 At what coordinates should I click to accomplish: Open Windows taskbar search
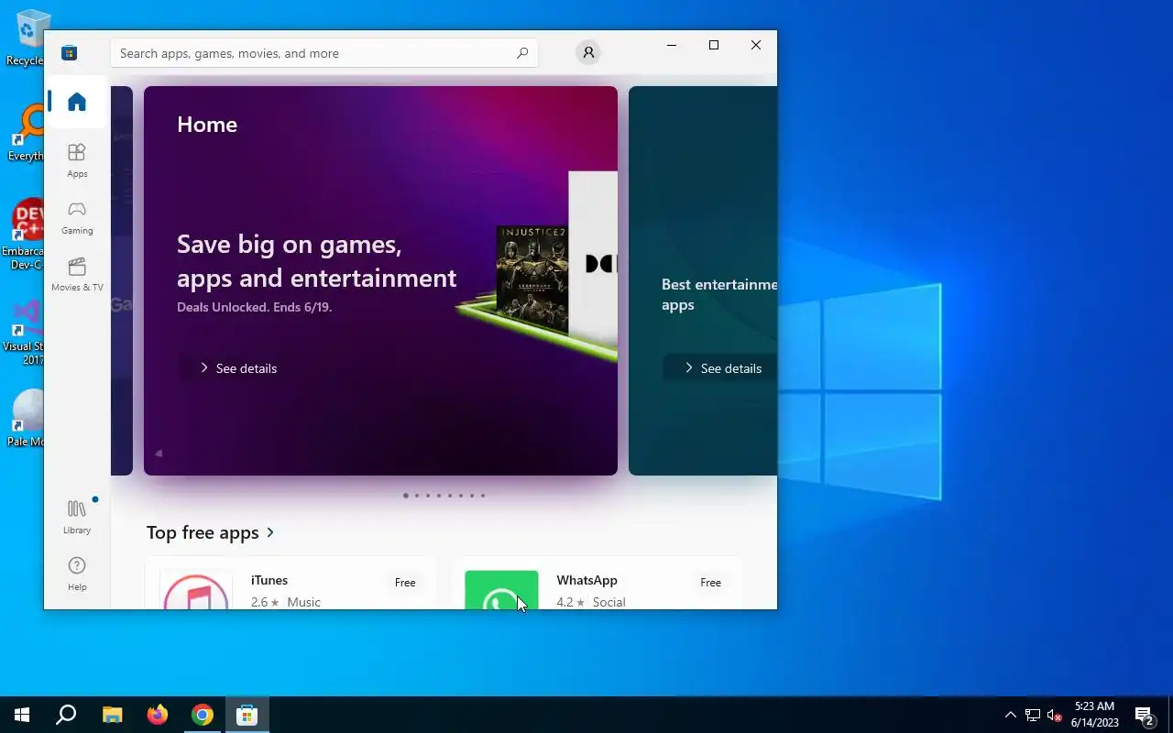(x=66, y=715)
